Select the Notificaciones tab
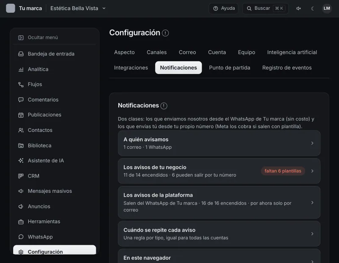This screenshot has height=263, width=339. pos(178,68)
